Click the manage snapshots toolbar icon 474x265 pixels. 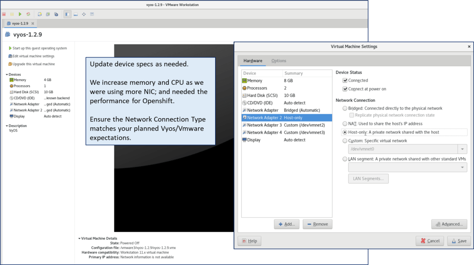pos(56,14)
